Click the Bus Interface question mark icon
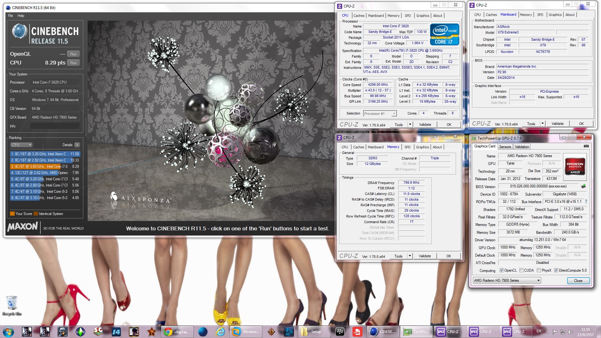 pyautogui.click(x=586, y=202)
